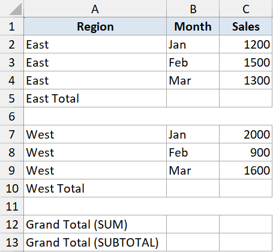
Task: Click the Region header cell
Action: point(95,26)
